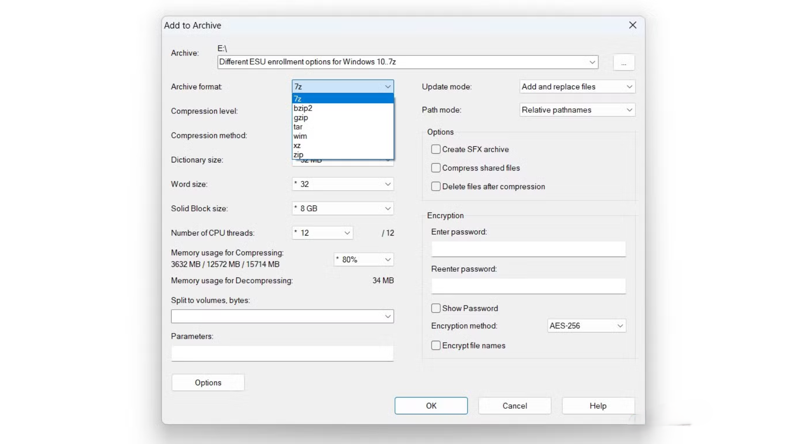
Task: Click the browse (...) button next to archive name
Action: pyautogui.click(x=623, y=62)
